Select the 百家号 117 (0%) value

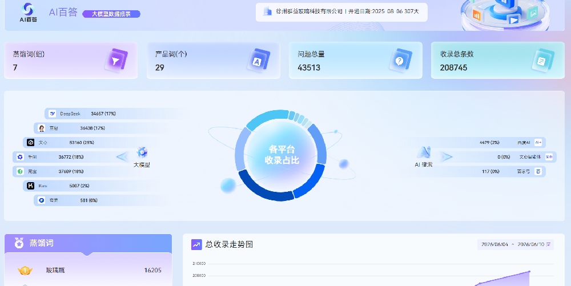point(490,171)
